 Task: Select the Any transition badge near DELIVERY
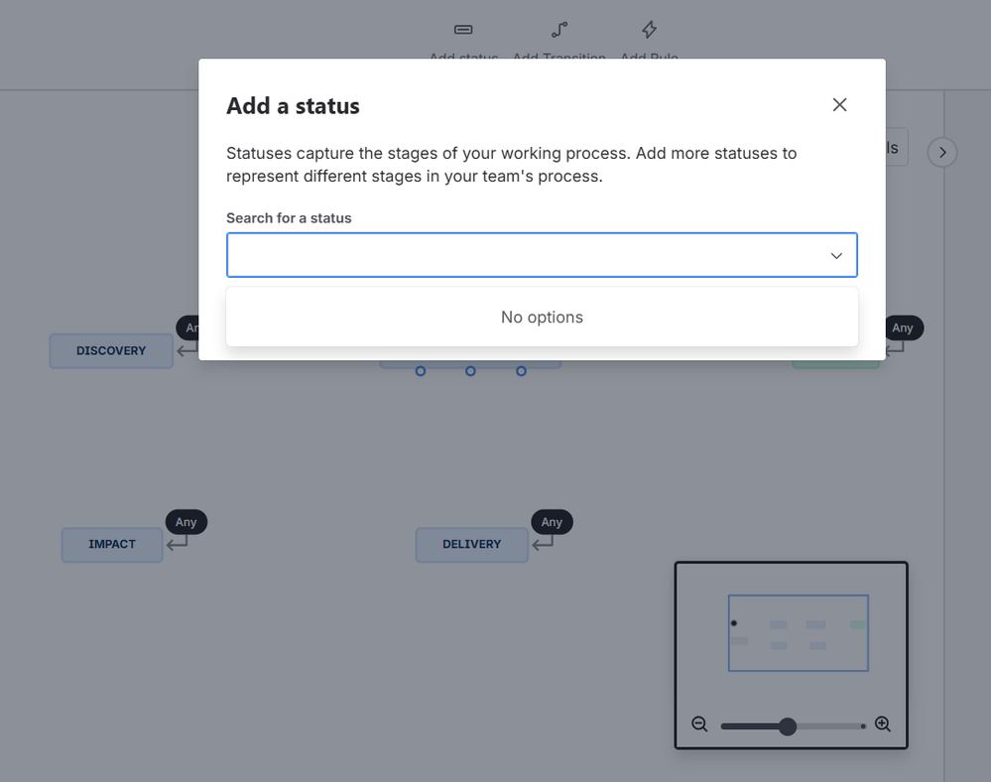coord(552,521)
